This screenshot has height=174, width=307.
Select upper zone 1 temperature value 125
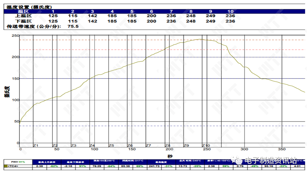pos(53,16)
